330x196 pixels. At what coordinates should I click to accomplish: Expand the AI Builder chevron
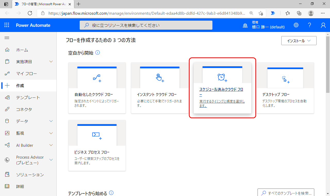pos(51,145)
